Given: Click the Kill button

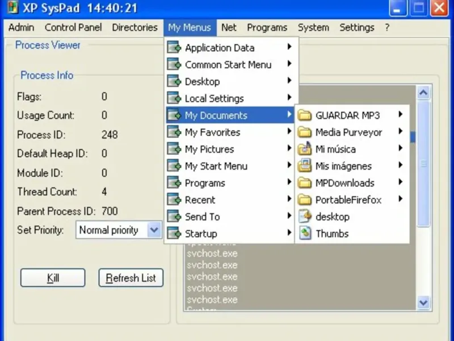Looking at the screenshot, I should click(x=53, y=278).
